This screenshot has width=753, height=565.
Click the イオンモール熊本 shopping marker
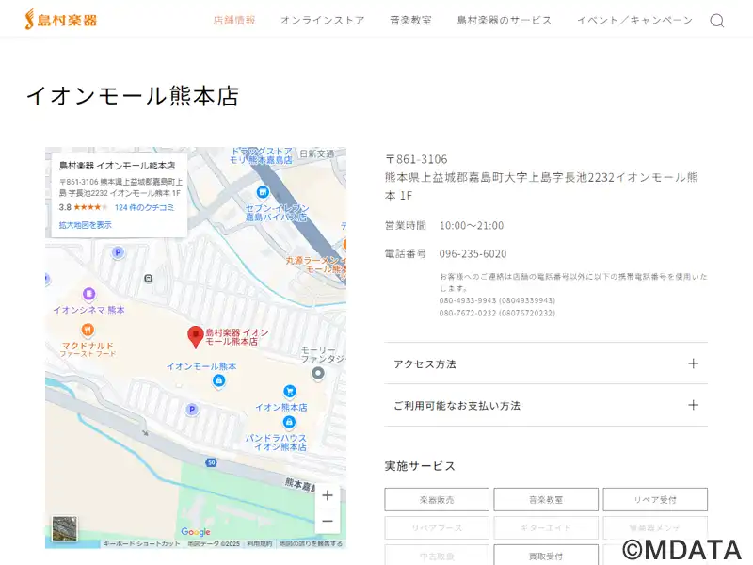(x=219, y=380)
